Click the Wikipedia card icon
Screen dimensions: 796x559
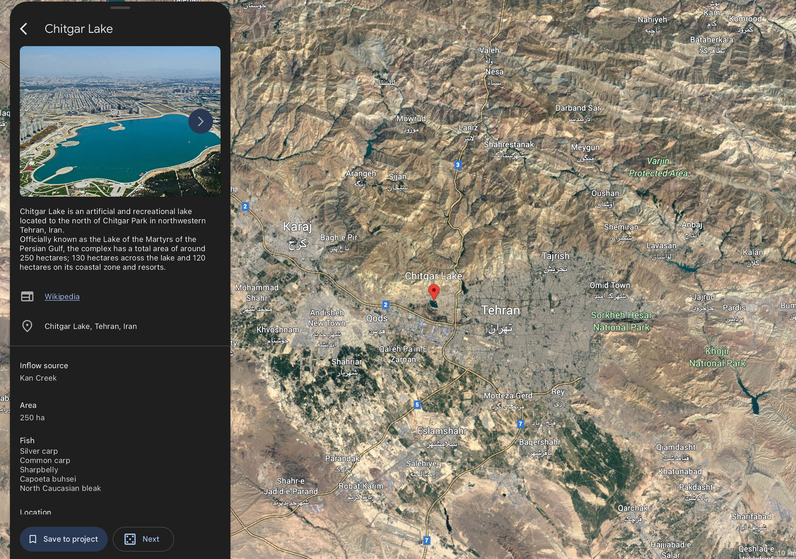[27, 297]
